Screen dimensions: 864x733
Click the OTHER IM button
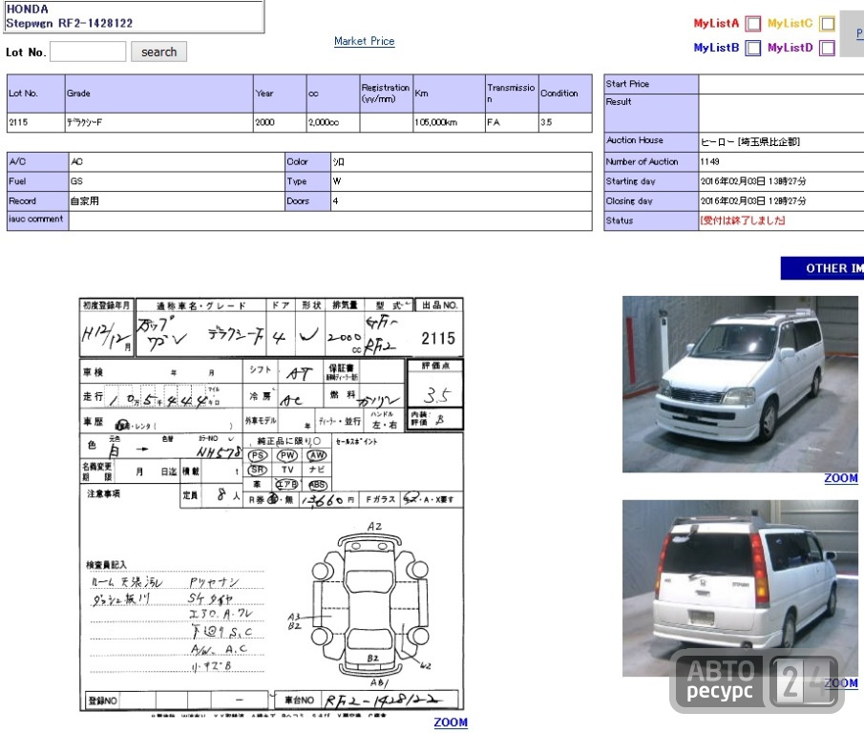822,268
